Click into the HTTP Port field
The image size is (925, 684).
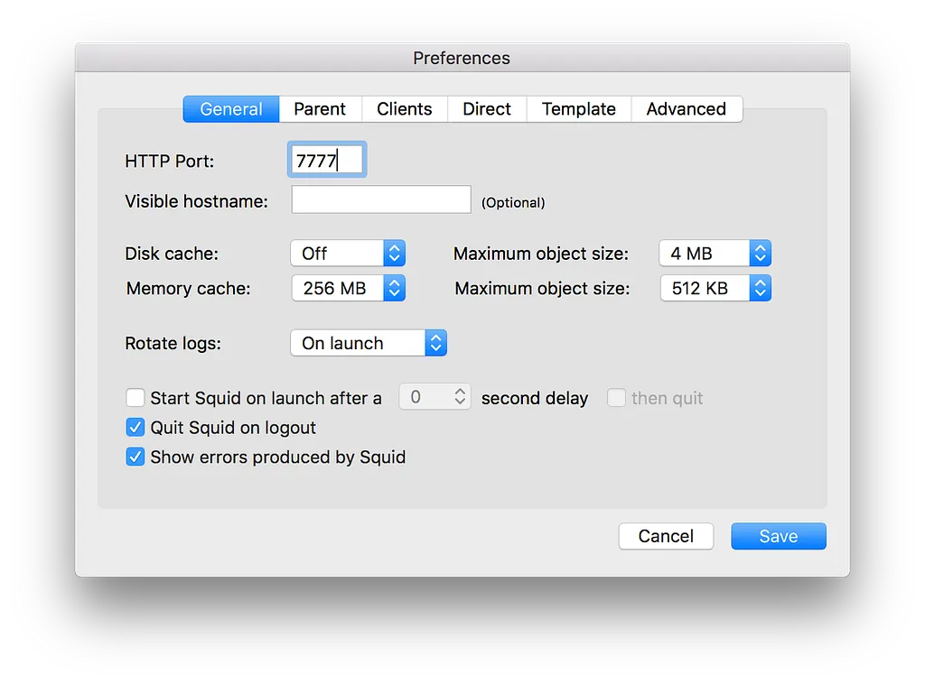[327, 160]
